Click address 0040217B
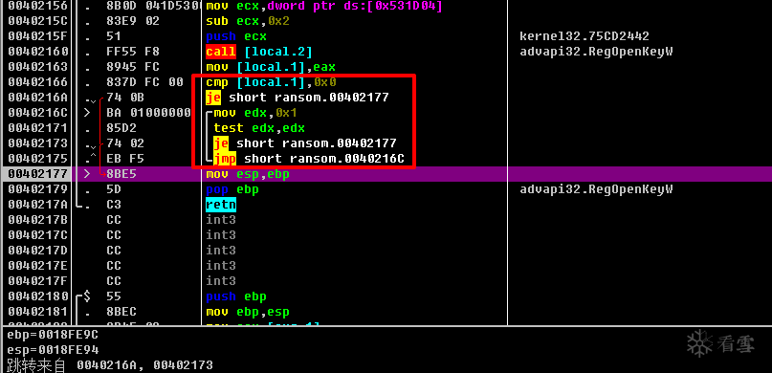This screenshot has height=373, width=772. point(38,219)
